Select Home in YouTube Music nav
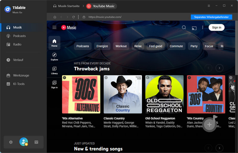Viewport: 238px width, 153px height. [x=54, y=43]
